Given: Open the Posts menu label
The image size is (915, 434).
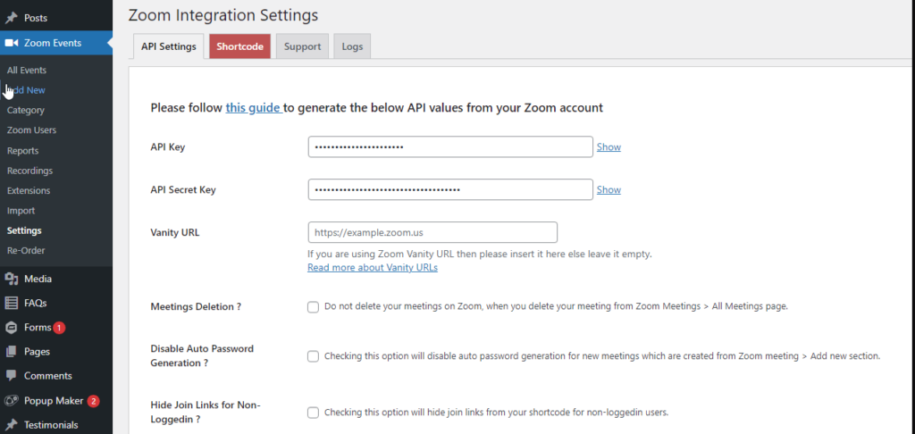Looking at the screenshot, I should pyautogui.click(x=36, y=18).
